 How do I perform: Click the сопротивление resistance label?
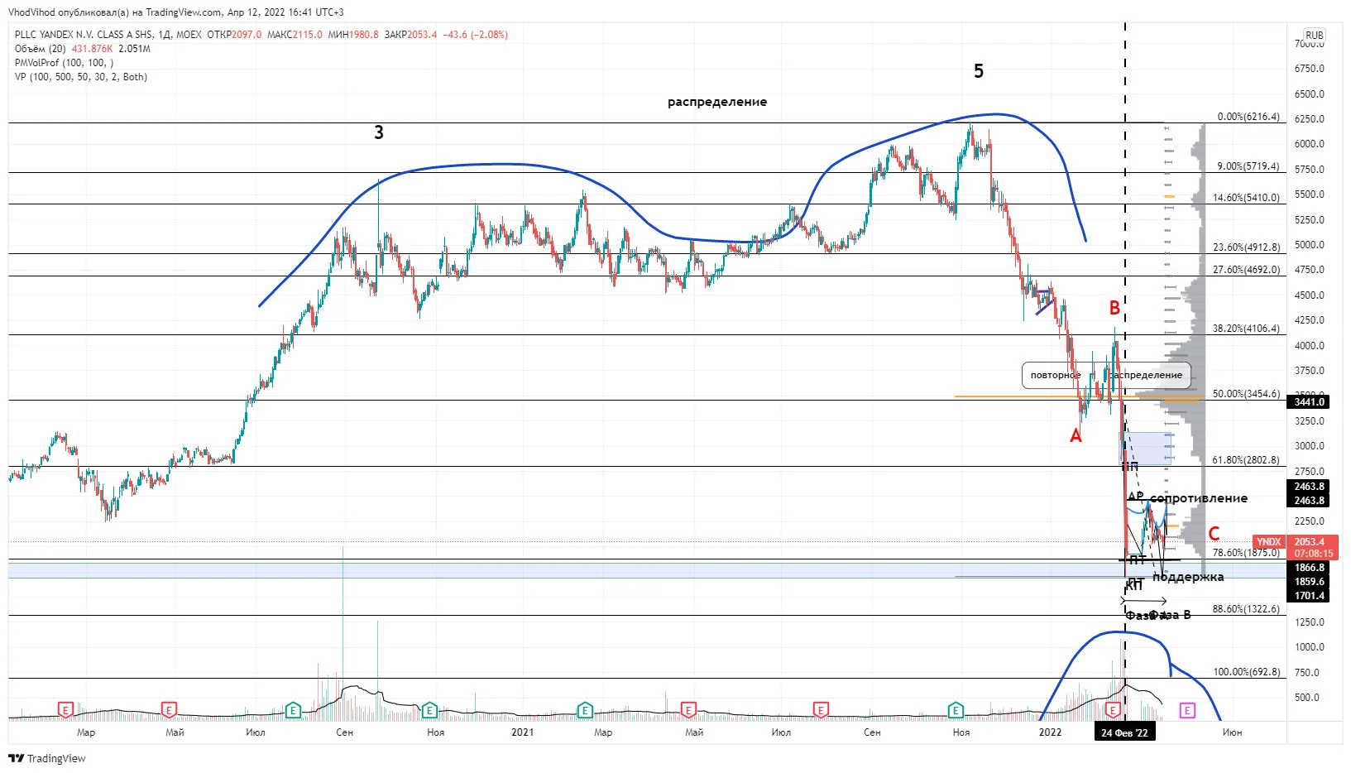coord(1199,498)
